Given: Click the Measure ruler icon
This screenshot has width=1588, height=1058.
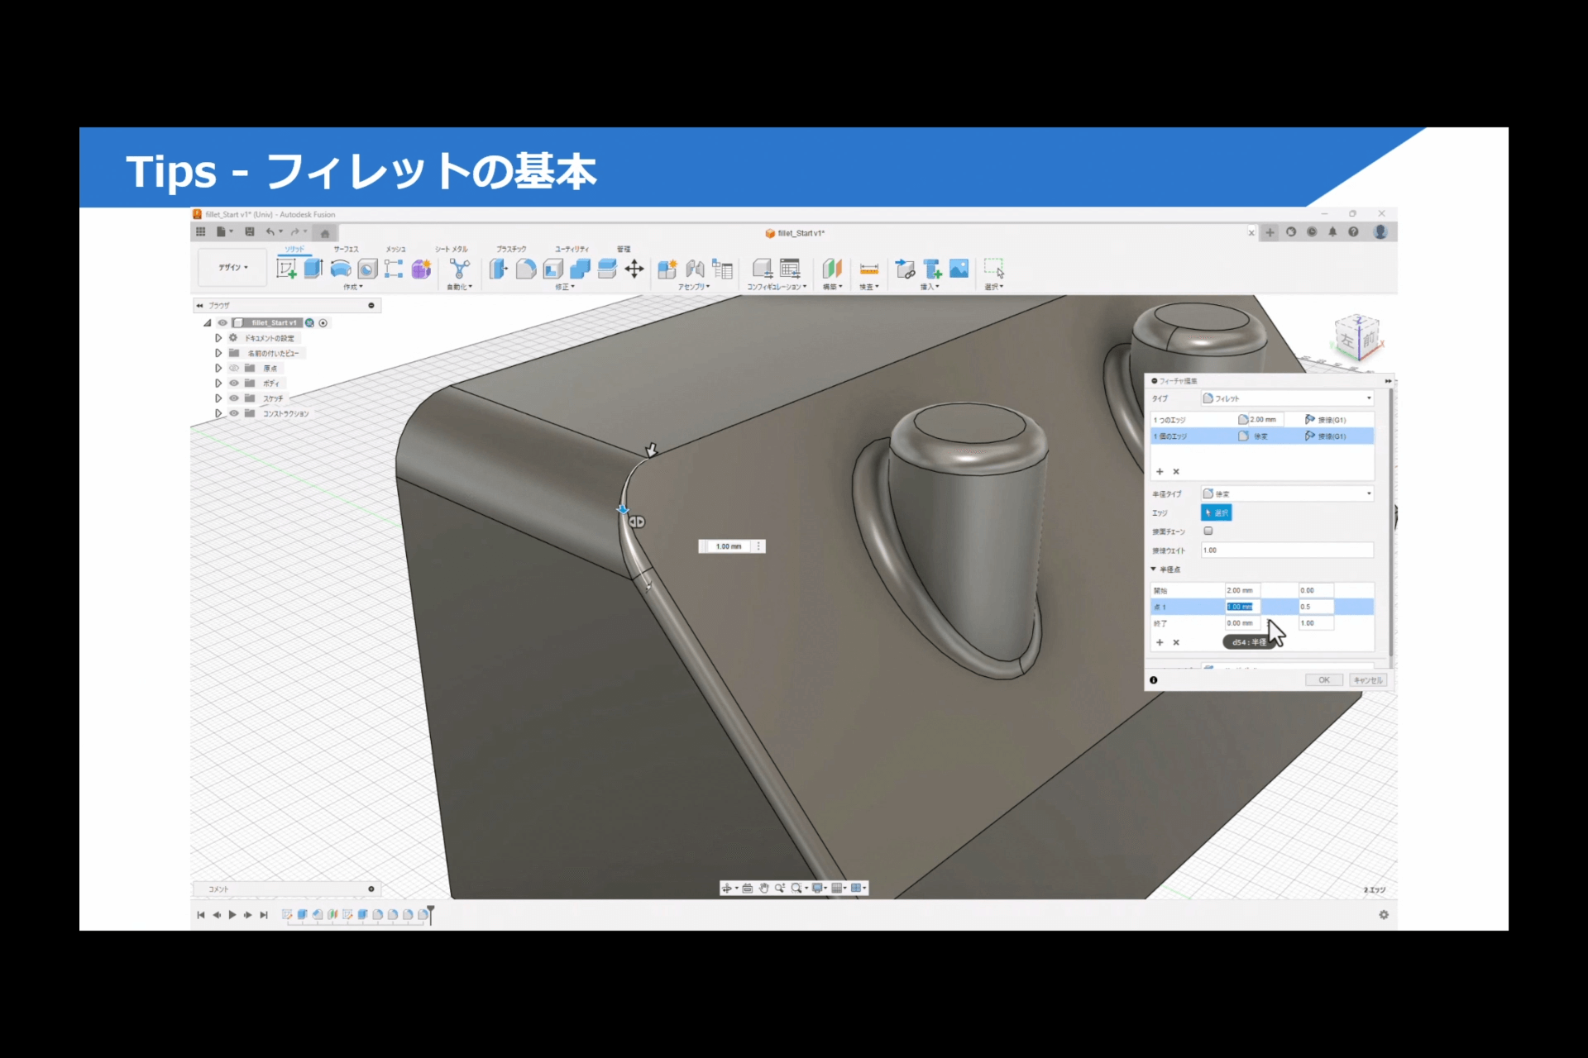Looking at the screenshot, I should point(869,269).
